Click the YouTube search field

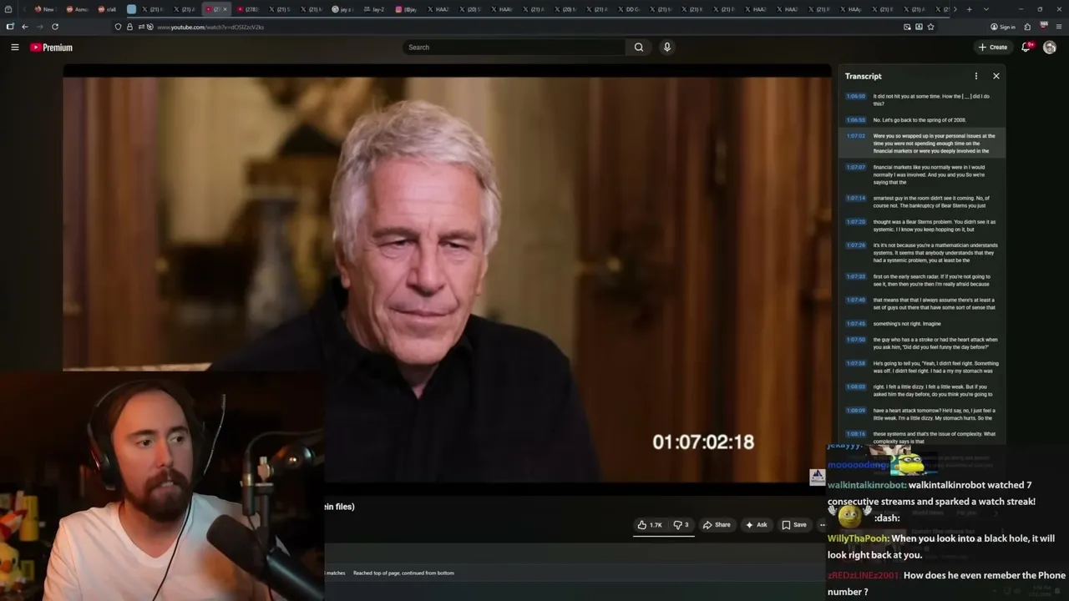coord(513,48)
